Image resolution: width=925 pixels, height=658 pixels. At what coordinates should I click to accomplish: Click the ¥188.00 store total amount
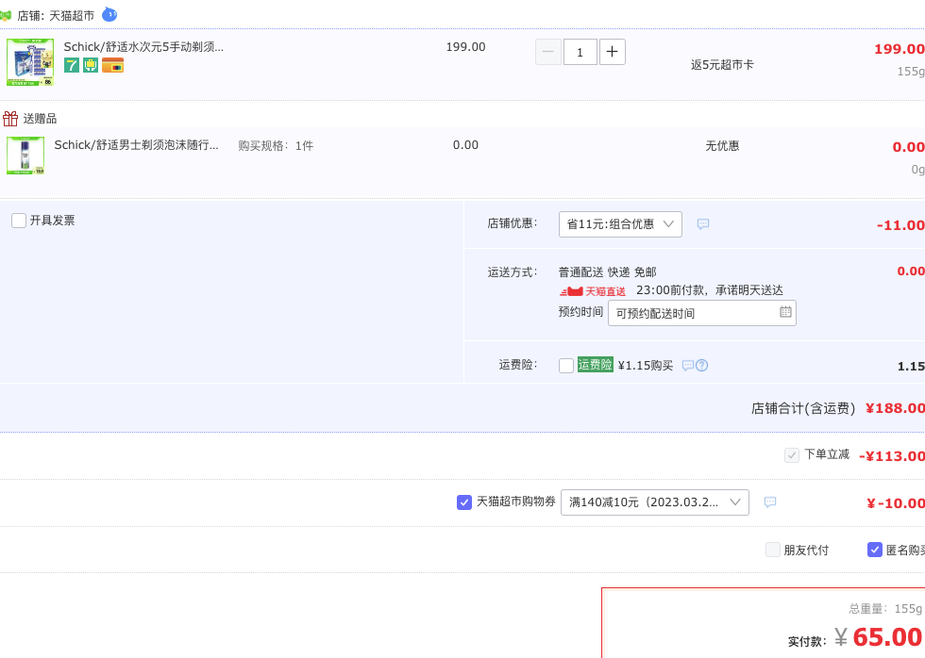tap(895, 408)
